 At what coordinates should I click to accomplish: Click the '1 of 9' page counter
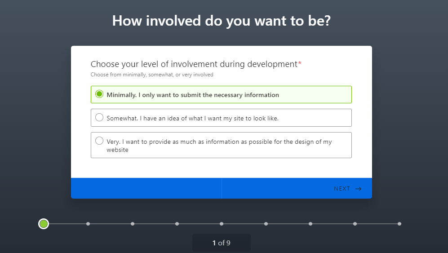(222, 243)
